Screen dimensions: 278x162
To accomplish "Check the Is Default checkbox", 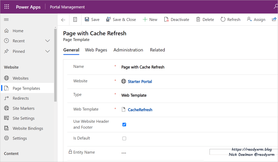I will [x=124, y=138].
